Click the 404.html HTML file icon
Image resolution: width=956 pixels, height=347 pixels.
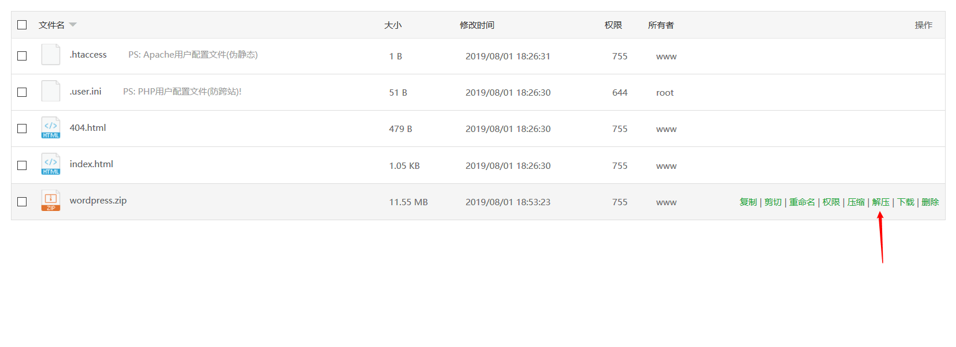(x=51, y=128)
